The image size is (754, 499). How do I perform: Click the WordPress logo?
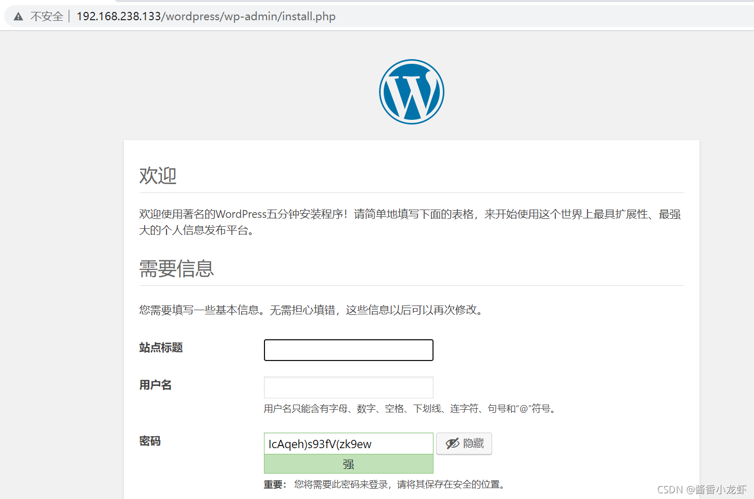(x=411, y=92)
